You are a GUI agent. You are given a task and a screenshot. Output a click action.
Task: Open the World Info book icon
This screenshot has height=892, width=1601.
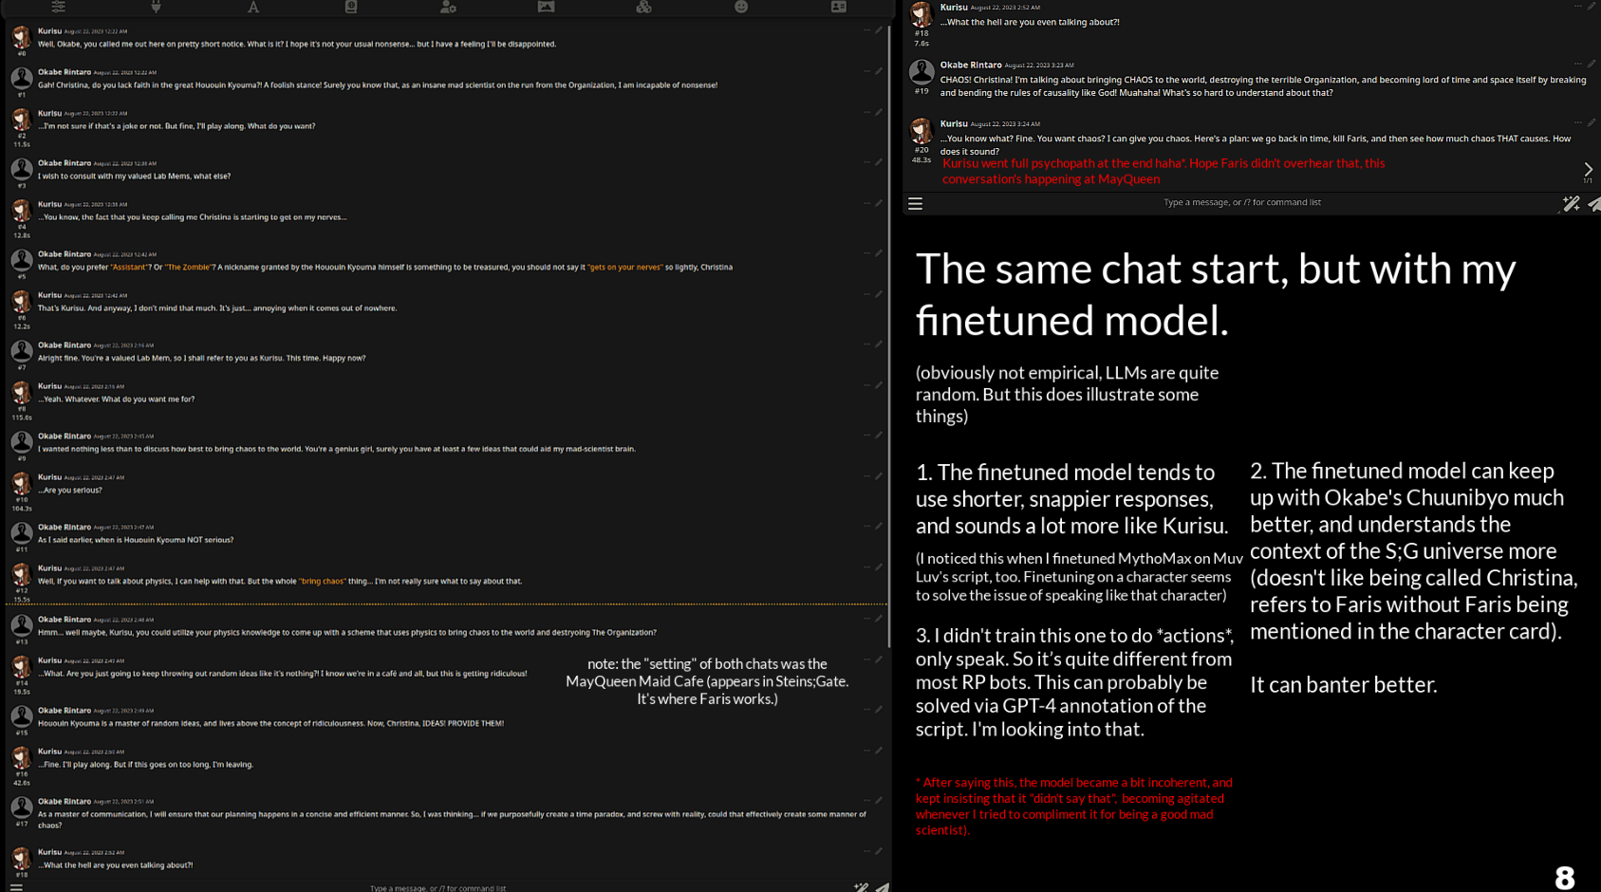[351, 7]
